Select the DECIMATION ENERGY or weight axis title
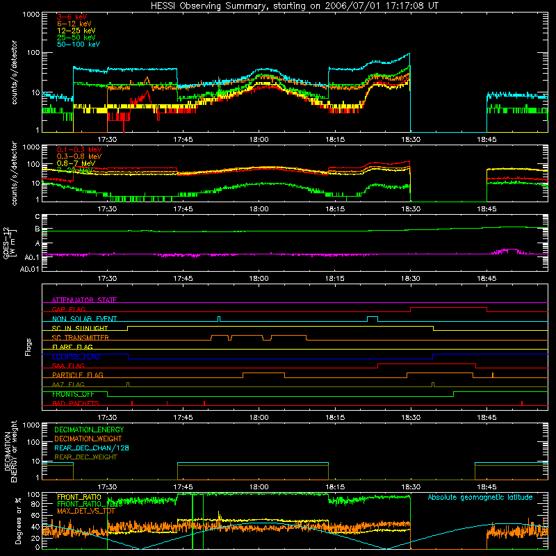The image size is (556, 556). coord(10,452)
